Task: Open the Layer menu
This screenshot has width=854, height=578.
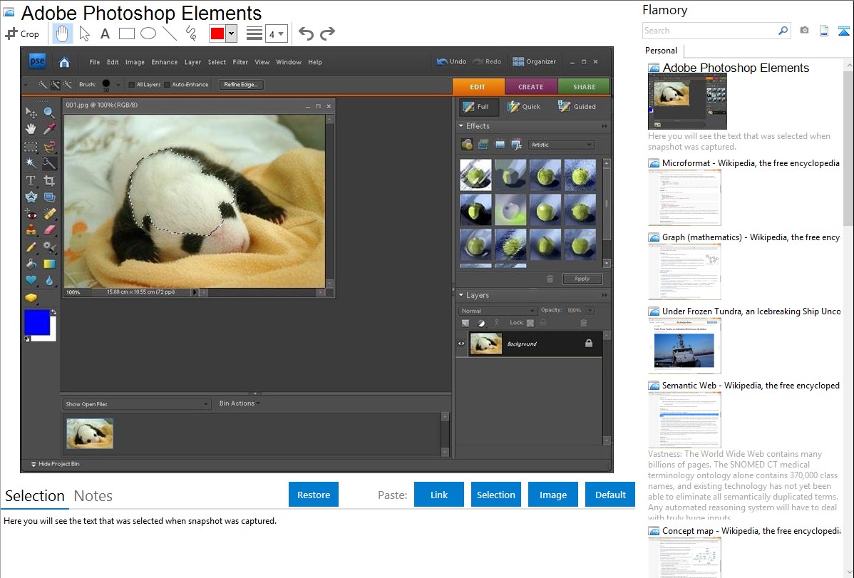Action: (x=192, y=62)
